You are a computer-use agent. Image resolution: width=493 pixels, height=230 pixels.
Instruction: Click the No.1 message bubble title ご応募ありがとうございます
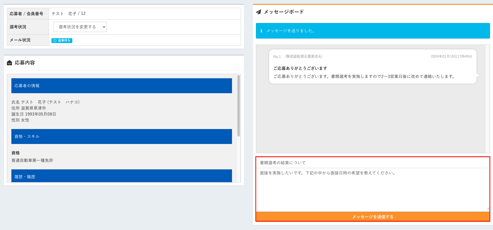[x=300, y=68]
